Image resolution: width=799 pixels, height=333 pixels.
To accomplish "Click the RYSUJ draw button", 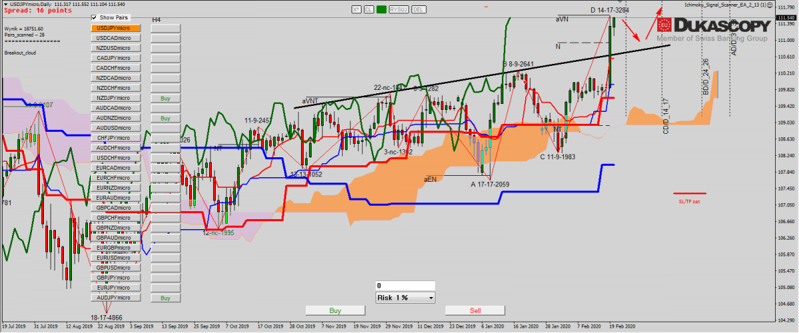I will coord(400,9).
